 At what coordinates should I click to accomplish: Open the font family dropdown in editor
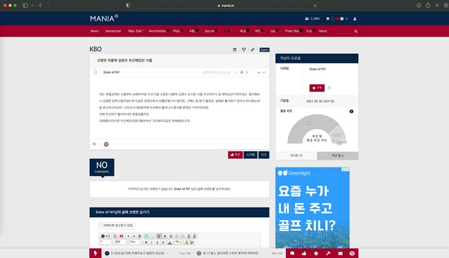pyautogui.click(x=121, y=242)
